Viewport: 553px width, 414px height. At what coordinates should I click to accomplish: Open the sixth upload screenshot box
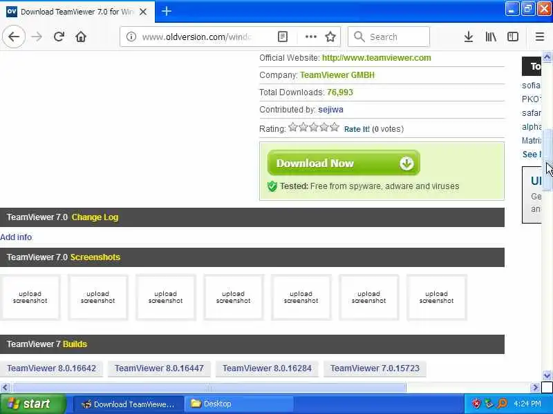tap(368, 297)
